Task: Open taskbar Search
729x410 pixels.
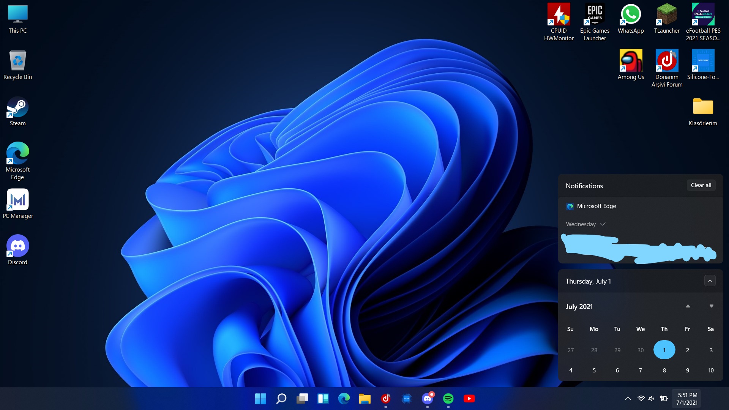Action: (281, 399)
